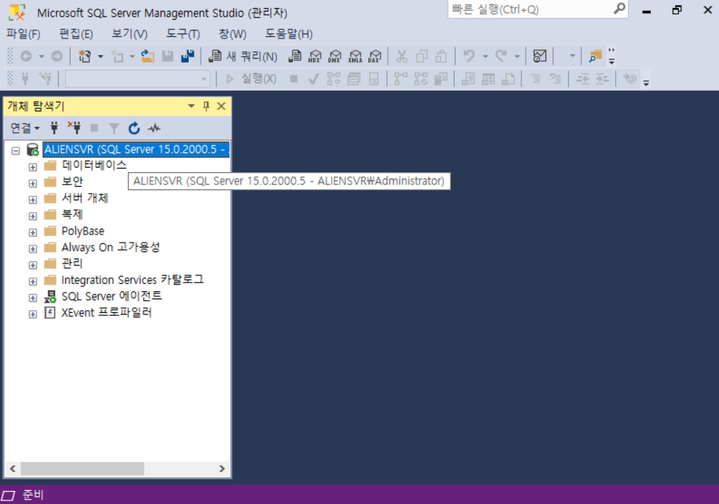Screen dimensions: 719x504
Task: Open the MDX query icon
Action: coord(314,56)
